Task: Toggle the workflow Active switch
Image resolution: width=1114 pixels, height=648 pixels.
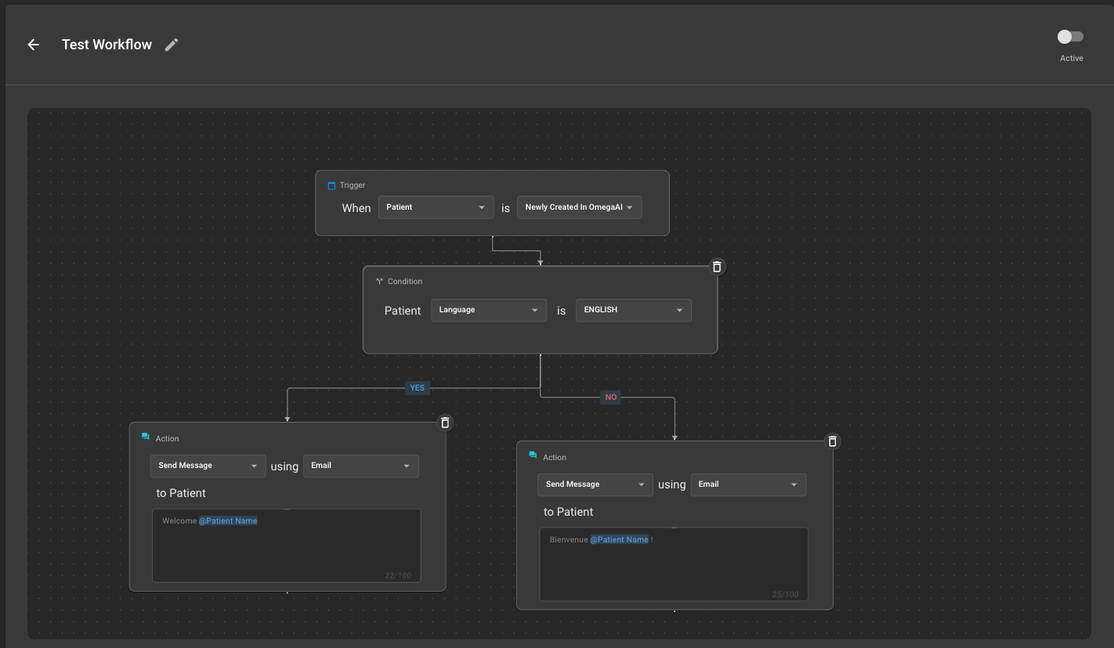Action: pyautogui.click(x=1070, y=37)
